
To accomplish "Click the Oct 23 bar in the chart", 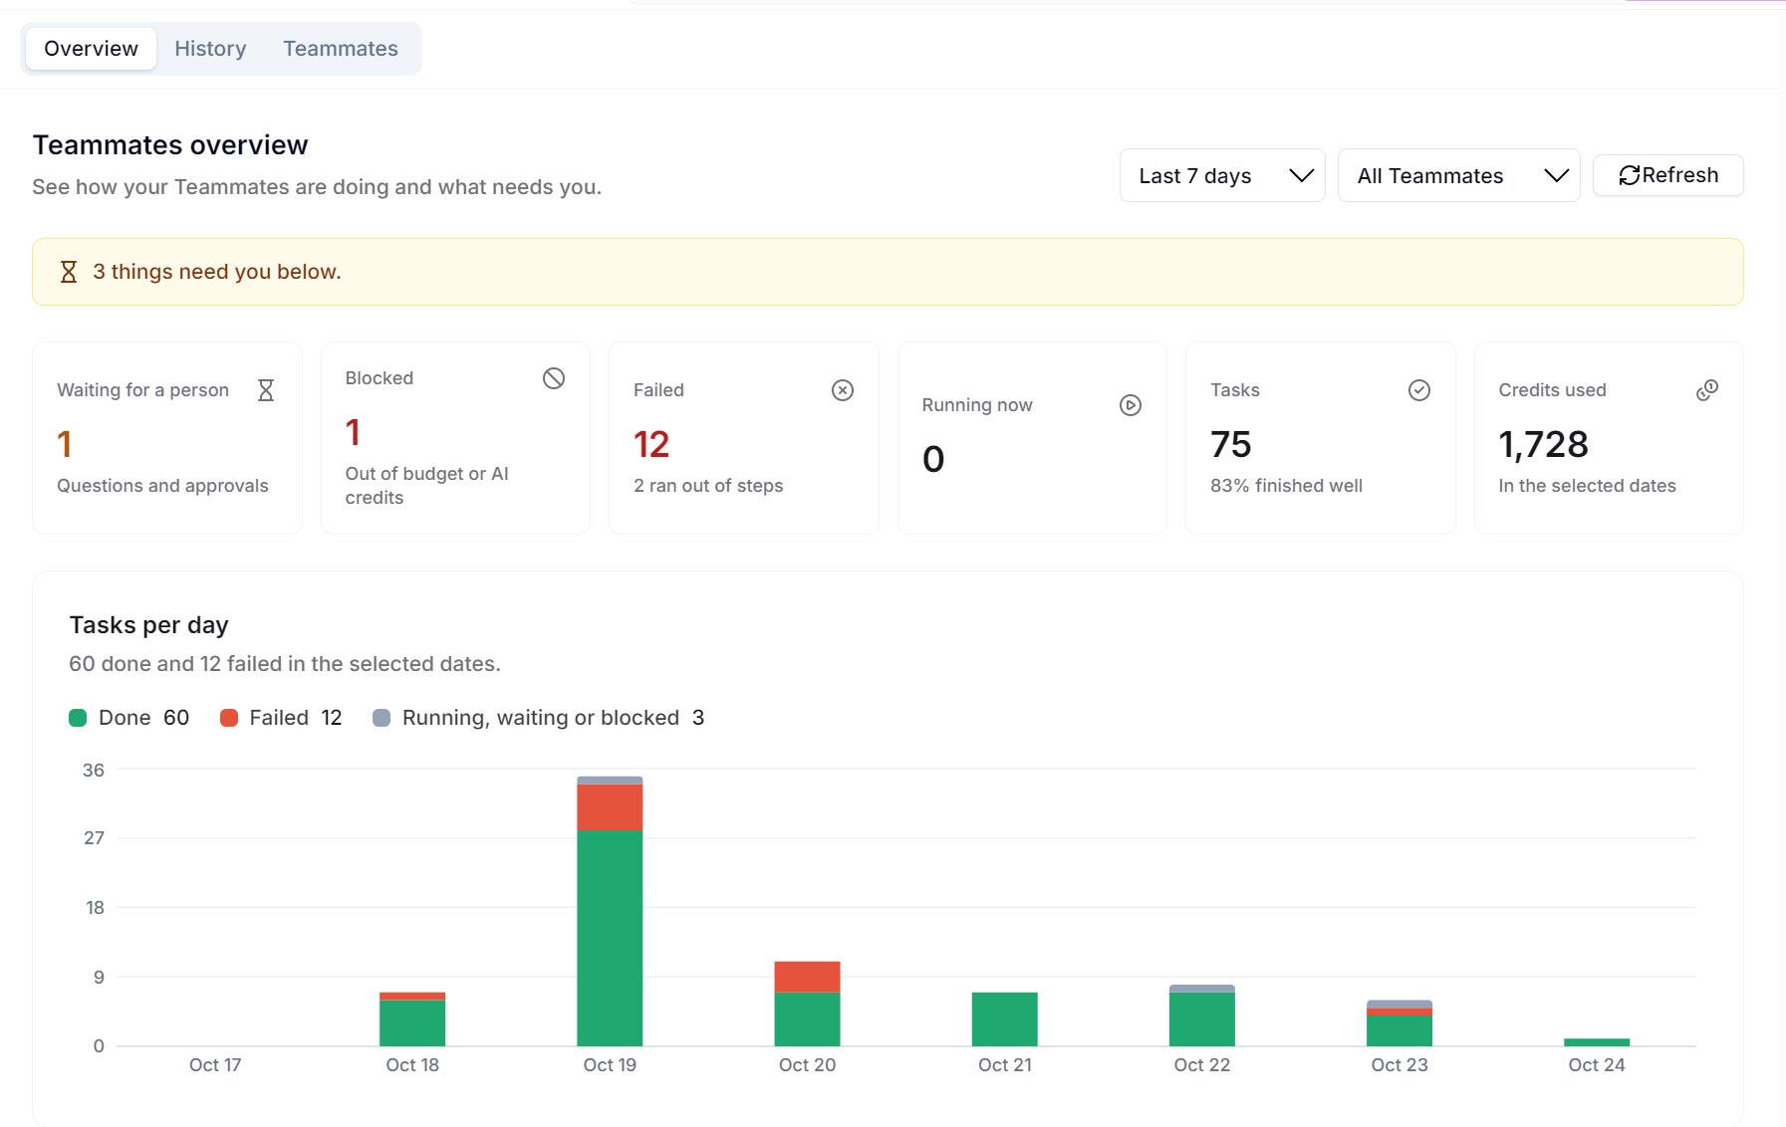I will coord(1400,1023).
